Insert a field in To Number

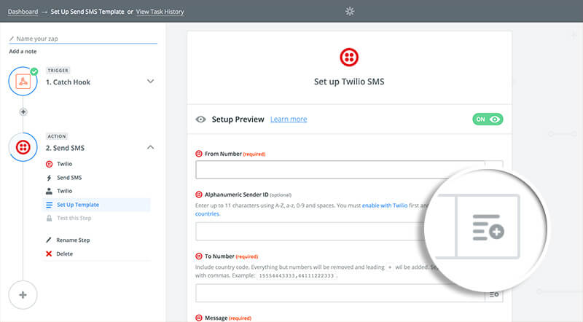click(494, 294)
